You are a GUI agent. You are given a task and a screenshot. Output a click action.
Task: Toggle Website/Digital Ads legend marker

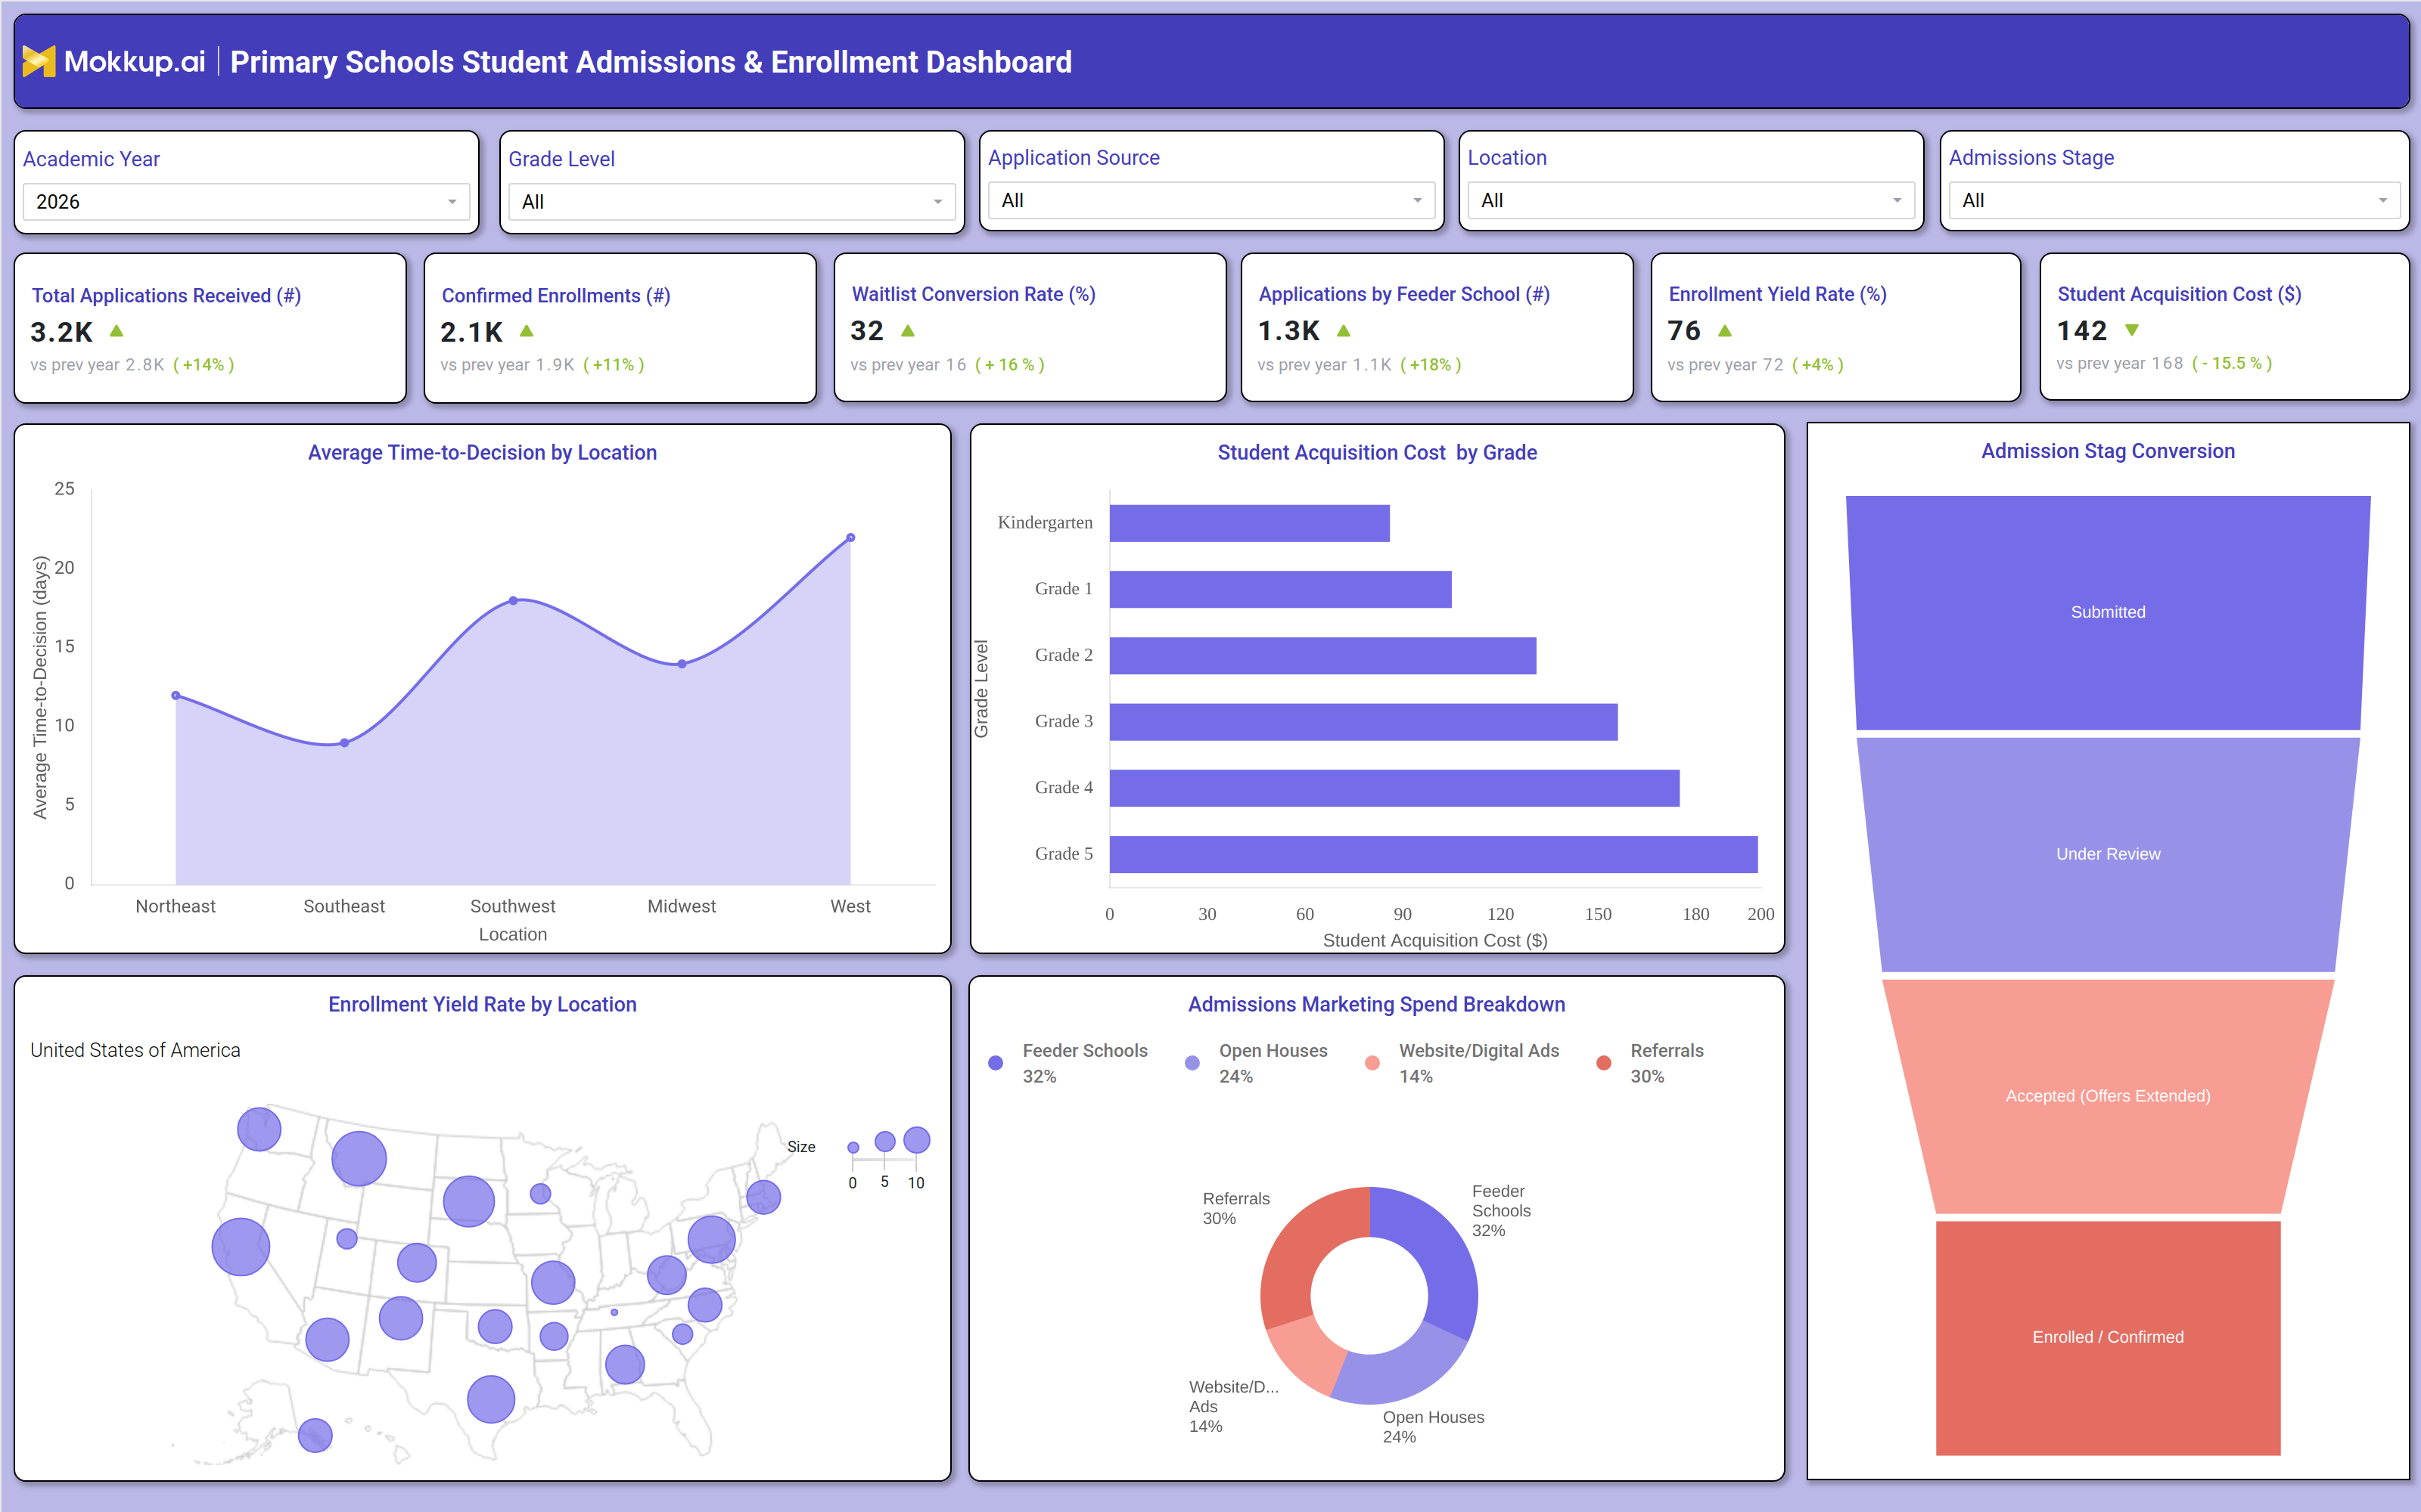click(1372, 1063)
